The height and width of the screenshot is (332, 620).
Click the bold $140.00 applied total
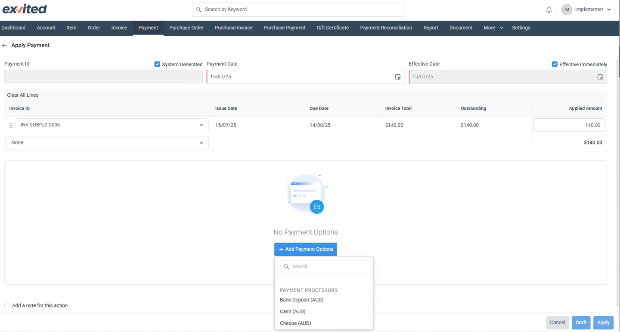coord(593,142)
